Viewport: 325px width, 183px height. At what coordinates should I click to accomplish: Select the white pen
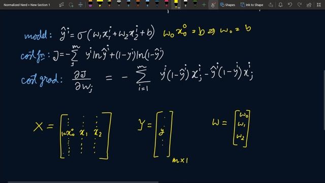(x=185, y=4)
